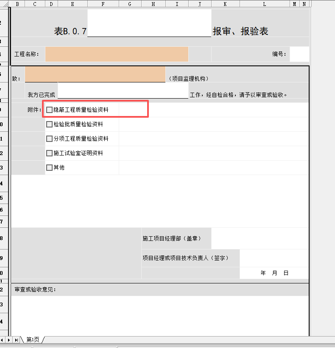Select column header F

(103, 4)
